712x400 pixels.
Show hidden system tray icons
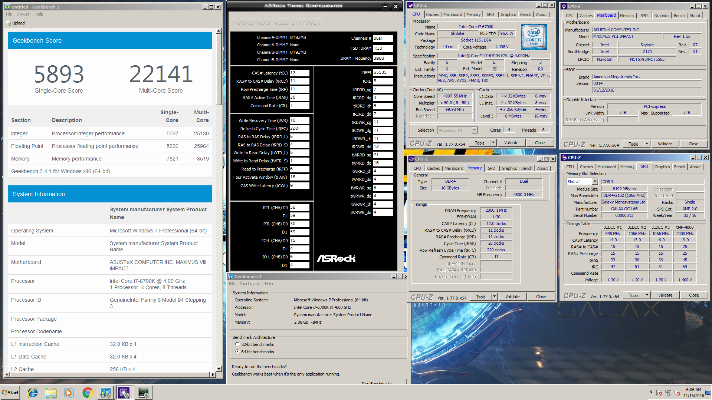tap(651, 392)
